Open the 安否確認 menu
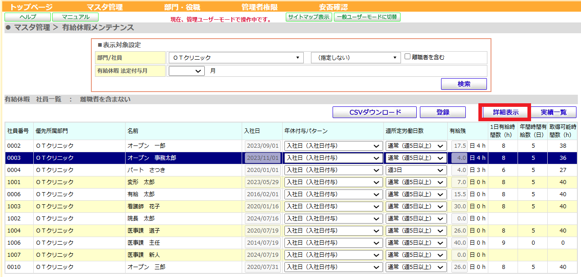 pyautogui.click(x=333, y=7)
